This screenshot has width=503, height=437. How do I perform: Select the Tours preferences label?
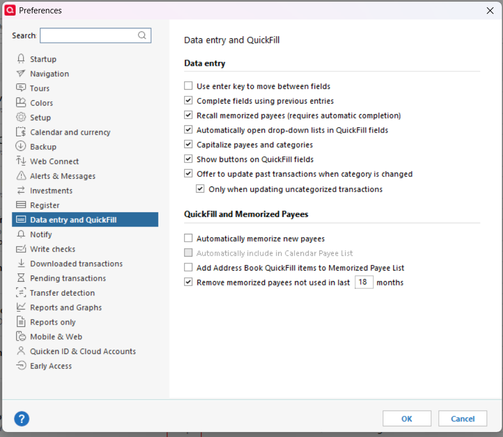pyautogui.click(x=40, y=89)
